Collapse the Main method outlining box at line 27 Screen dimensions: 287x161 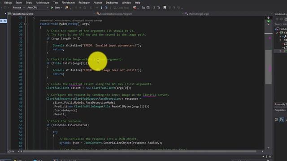[25, 24]
